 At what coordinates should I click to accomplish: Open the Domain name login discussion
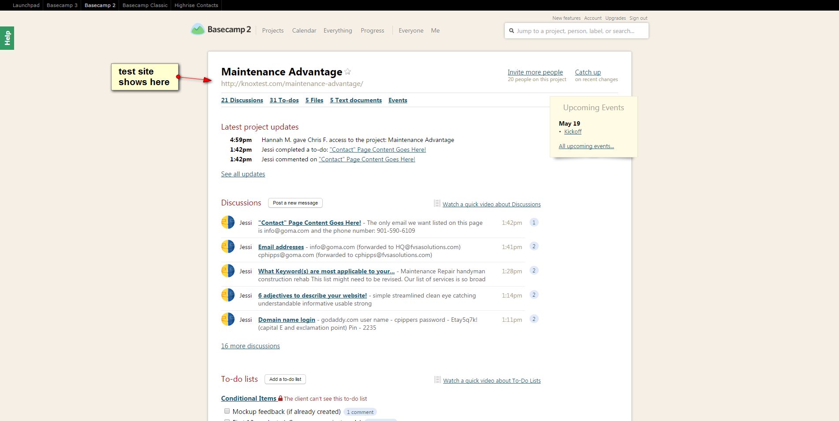coord(287,320)
